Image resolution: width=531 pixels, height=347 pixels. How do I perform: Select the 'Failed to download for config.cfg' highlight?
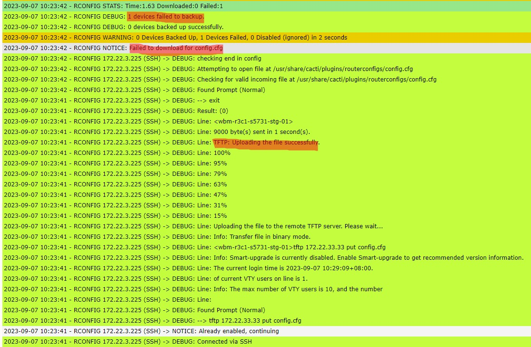point(176,48)
